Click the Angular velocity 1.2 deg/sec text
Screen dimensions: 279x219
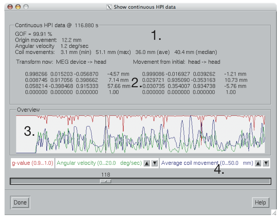51,46
